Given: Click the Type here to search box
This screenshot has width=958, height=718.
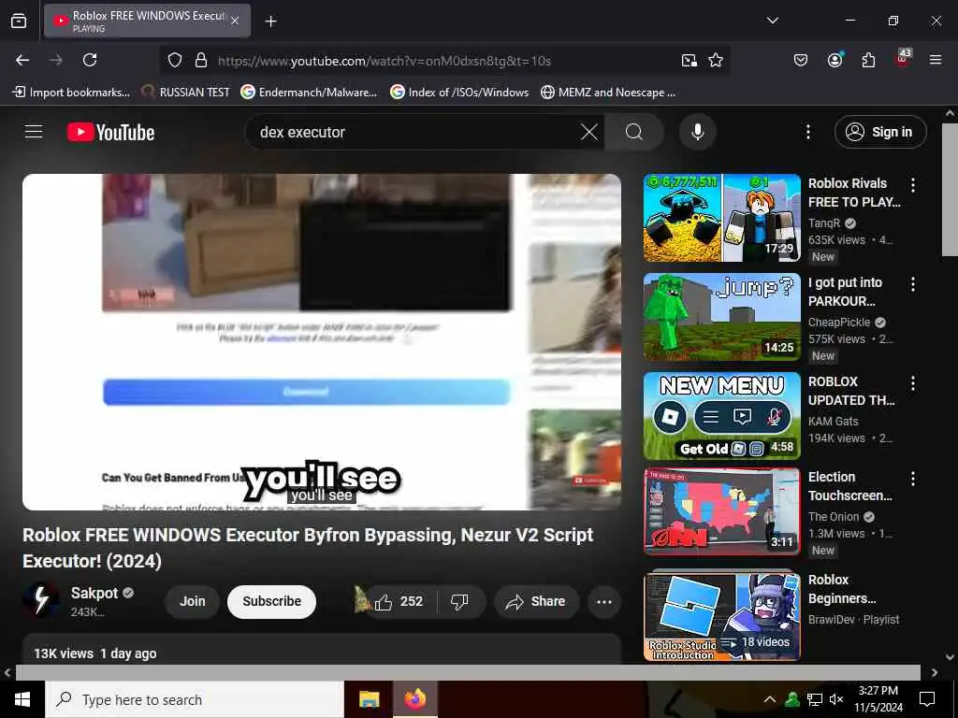Looking at the screenshot, I should 195,699.
